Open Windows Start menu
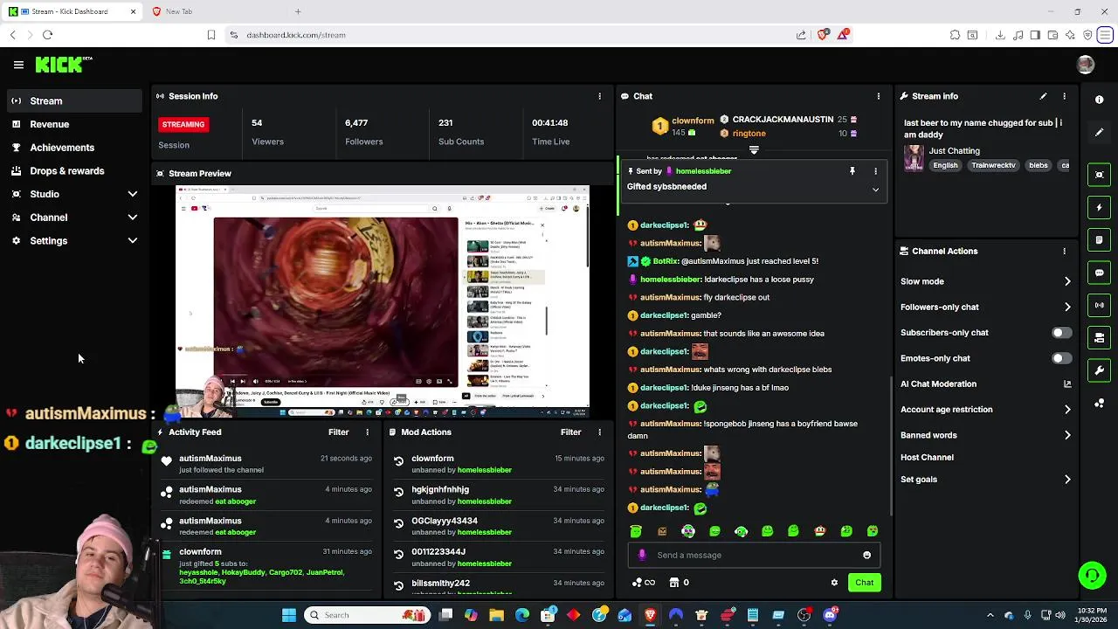The height and width of the screenshot is (629, 1118). (289, 615)
